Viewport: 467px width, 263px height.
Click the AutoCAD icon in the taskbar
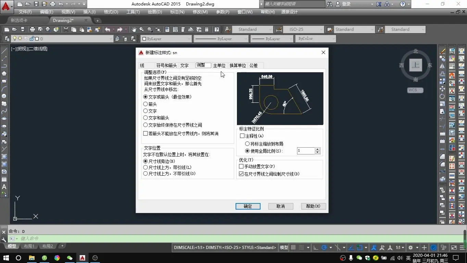coord(82,258)
